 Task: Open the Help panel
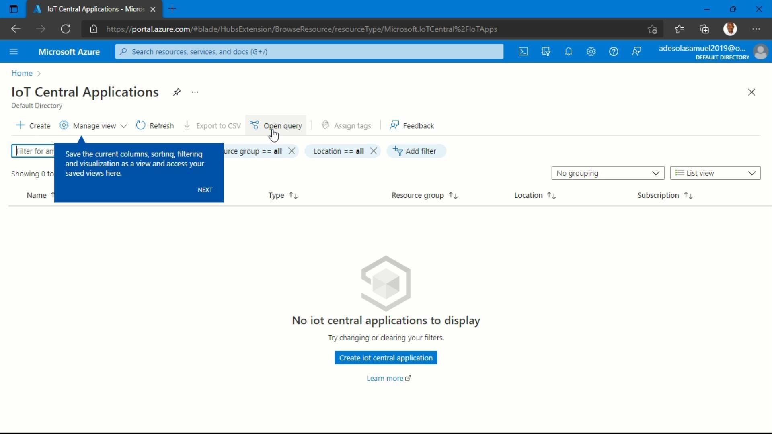point(614,51)
